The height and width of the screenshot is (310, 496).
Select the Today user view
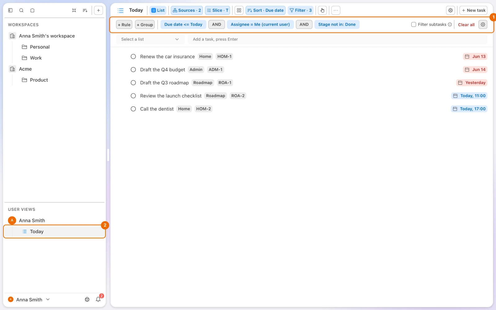click(55, 232)
